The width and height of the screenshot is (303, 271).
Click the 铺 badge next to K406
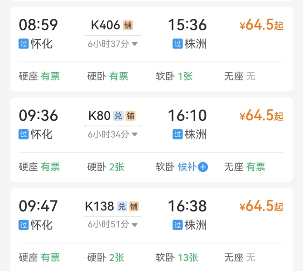[x=128, y=25]
